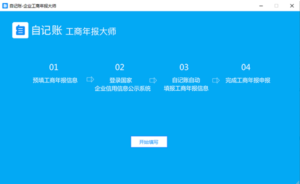
Task: Click the window title 自记账-企业工商年报大师
Action: coord(32,6)
